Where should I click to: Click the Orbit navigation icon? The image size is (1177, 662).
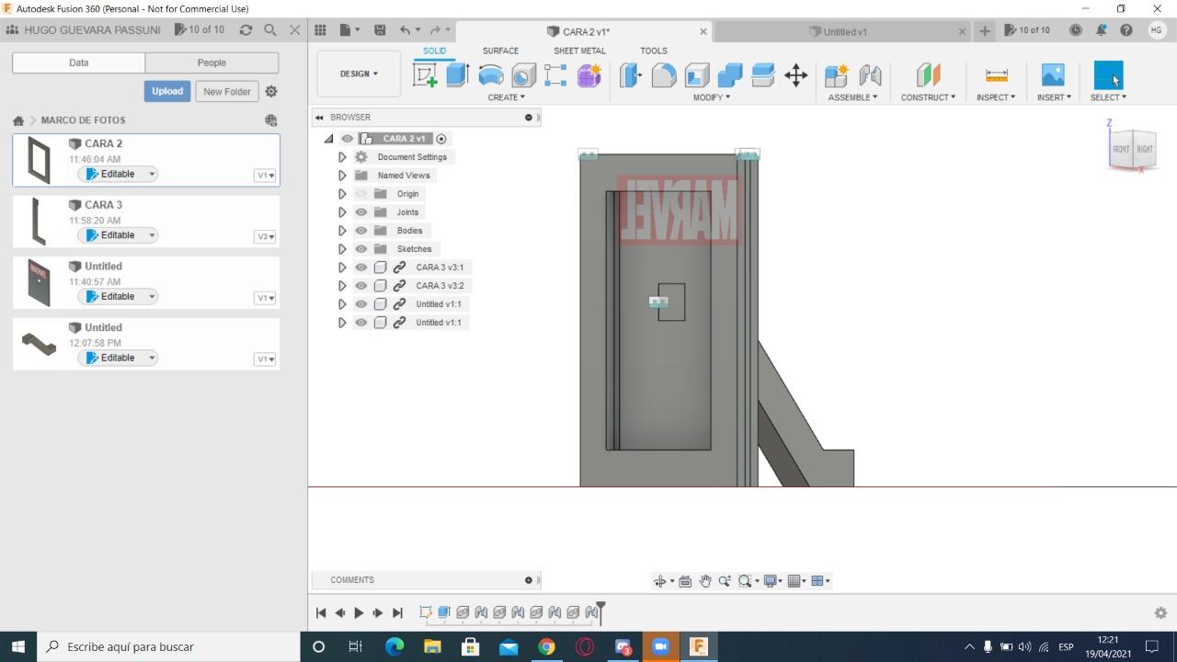tap(660, 581)
